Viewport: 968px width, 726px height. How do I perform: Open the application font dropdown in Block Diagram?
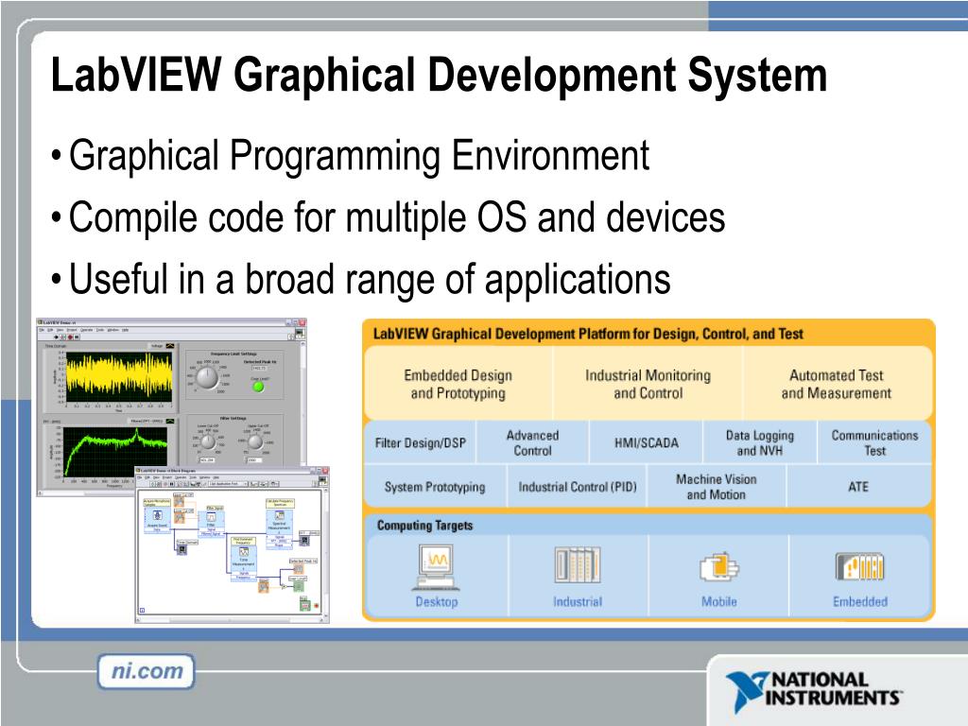pos(229,484)
